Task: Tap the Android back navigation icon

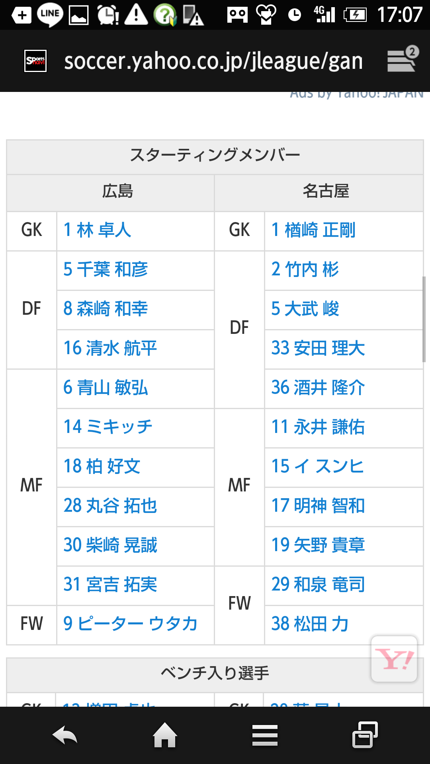Action: [65, 735]
